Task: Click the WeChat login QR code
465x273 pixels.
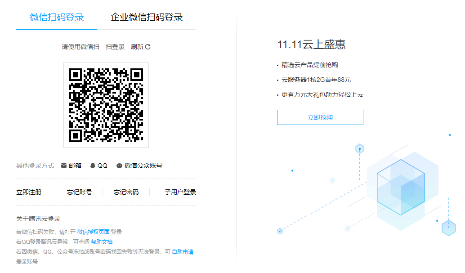Action: coord(106,105)
